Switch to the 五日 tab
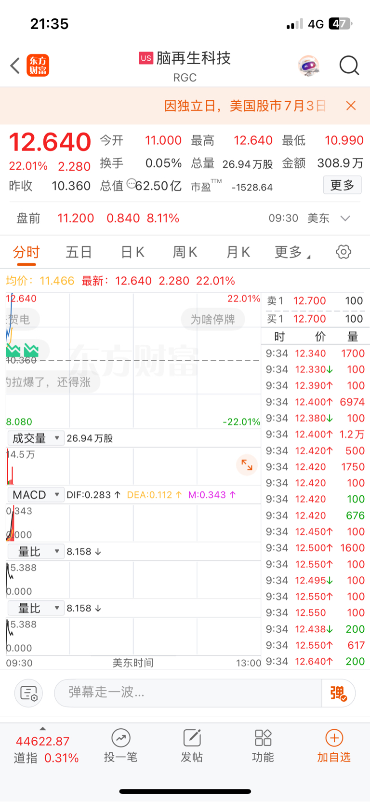Viewport: 370px width, 802px height. [79, 252]
